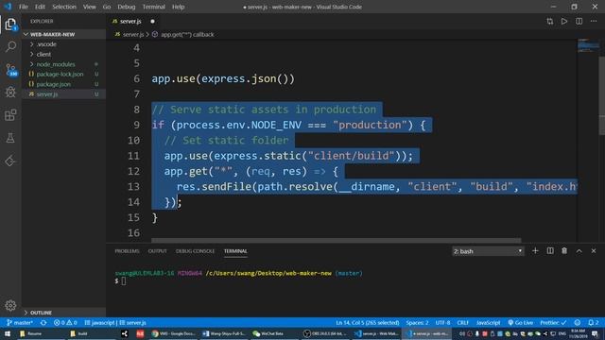
Task: Change end of line sequence CRLF
Action: point(462,323)
